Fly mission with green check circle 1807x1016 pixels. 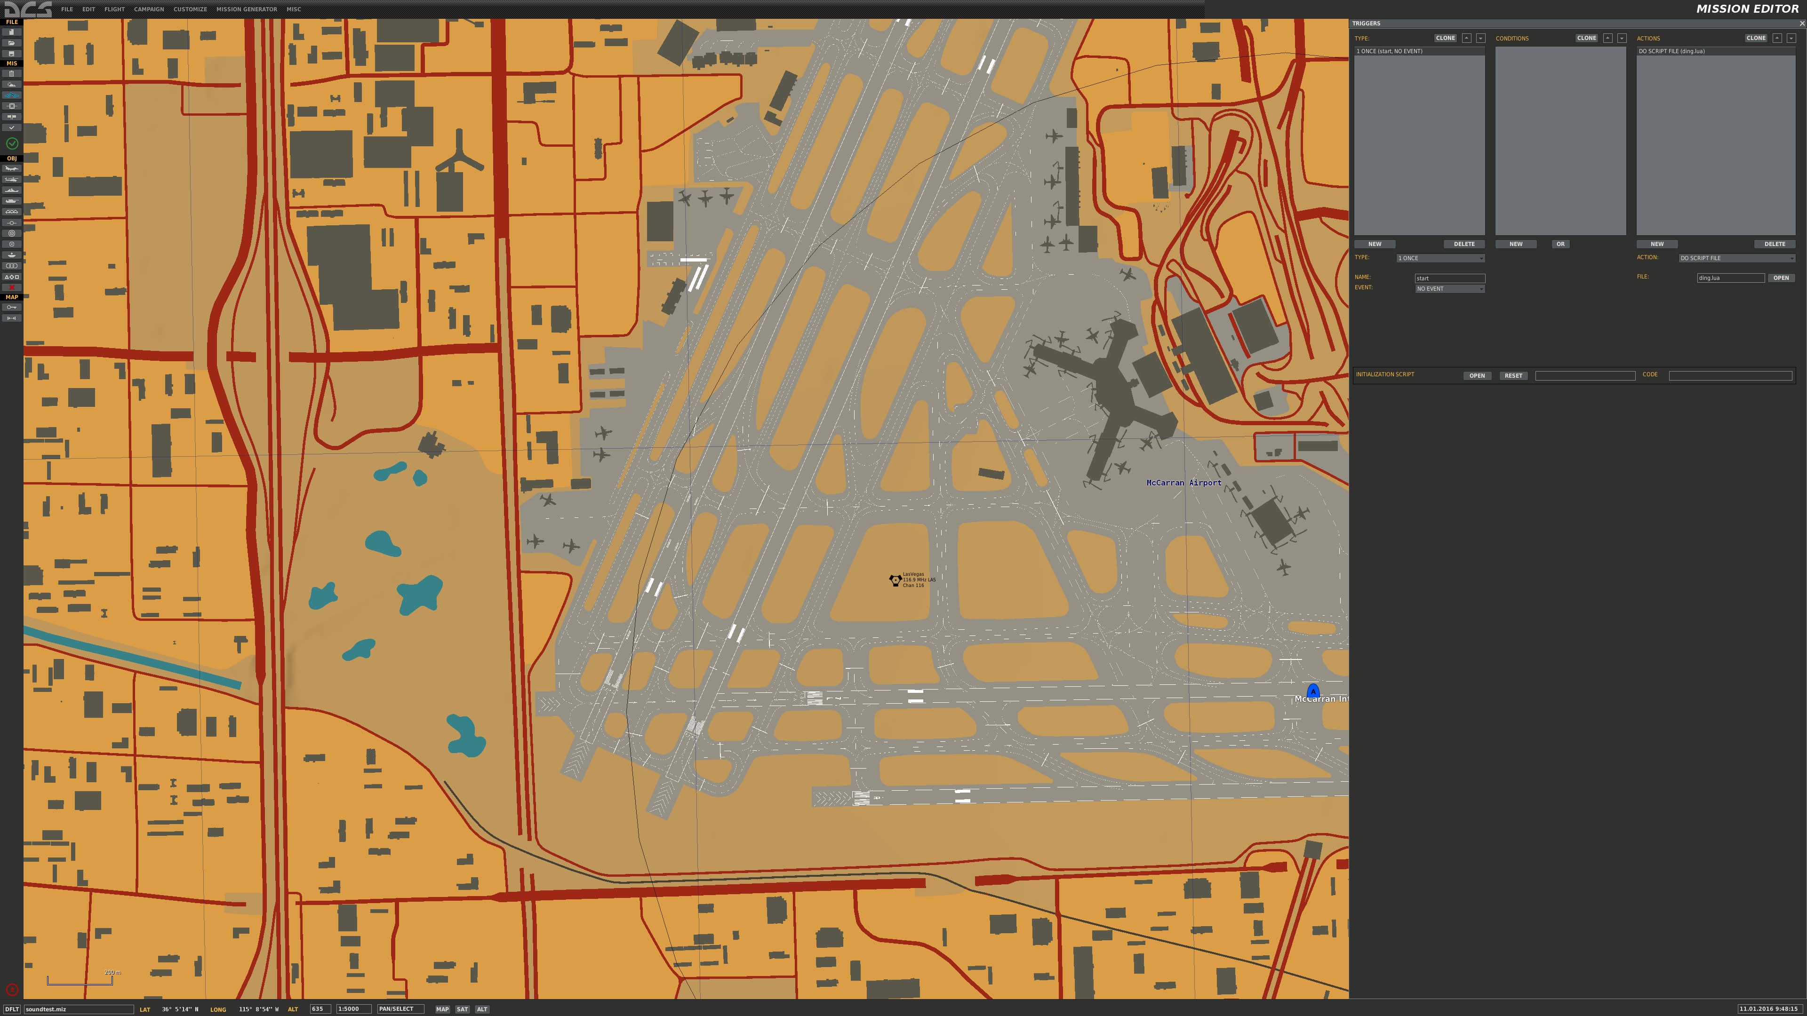[12, 143]
